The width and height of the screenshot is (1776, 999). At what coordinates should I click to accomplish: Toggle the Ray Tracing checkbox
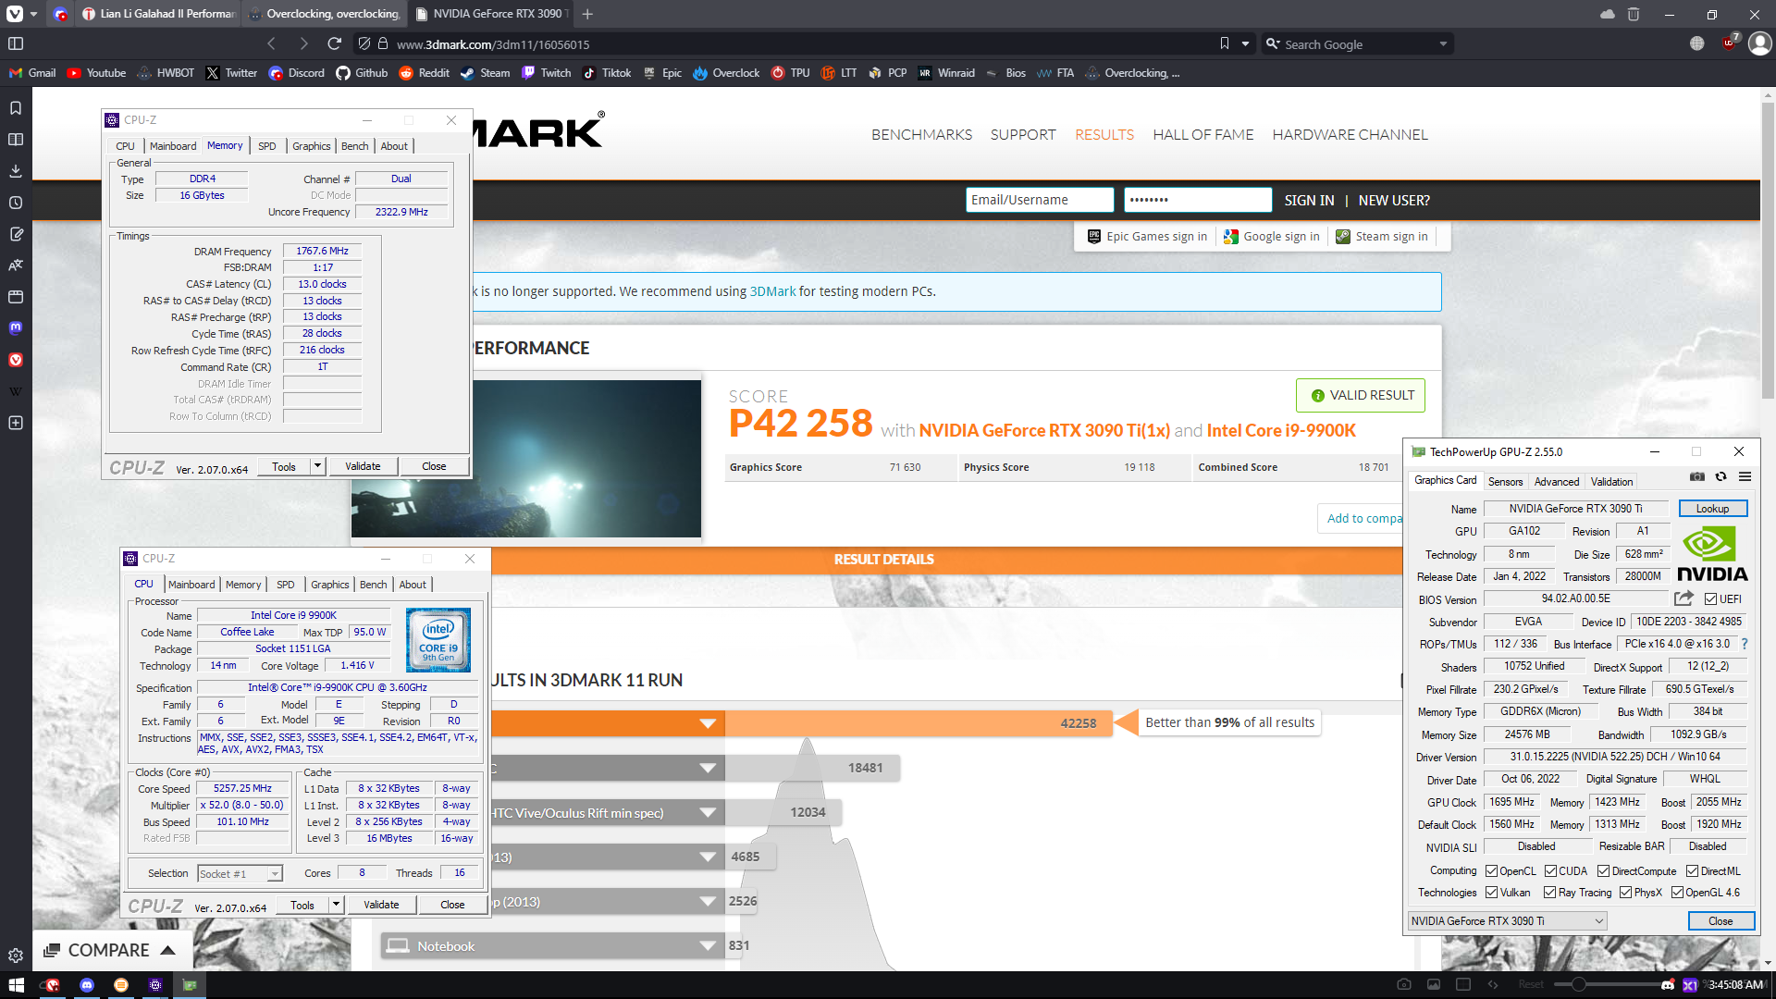point(1549,893)
